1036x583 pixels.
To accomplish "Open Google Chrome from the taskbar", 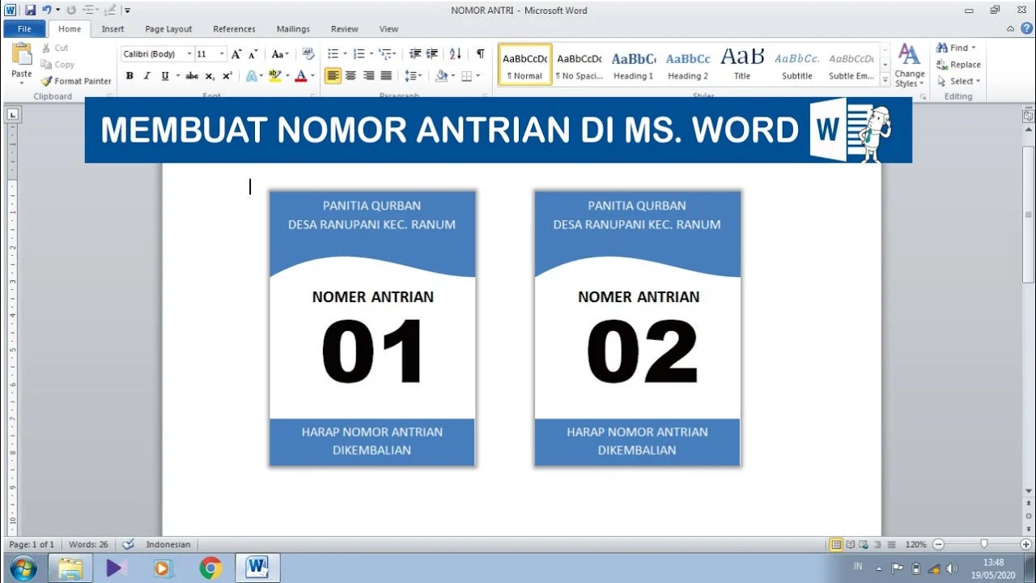I will pos(210,568).
